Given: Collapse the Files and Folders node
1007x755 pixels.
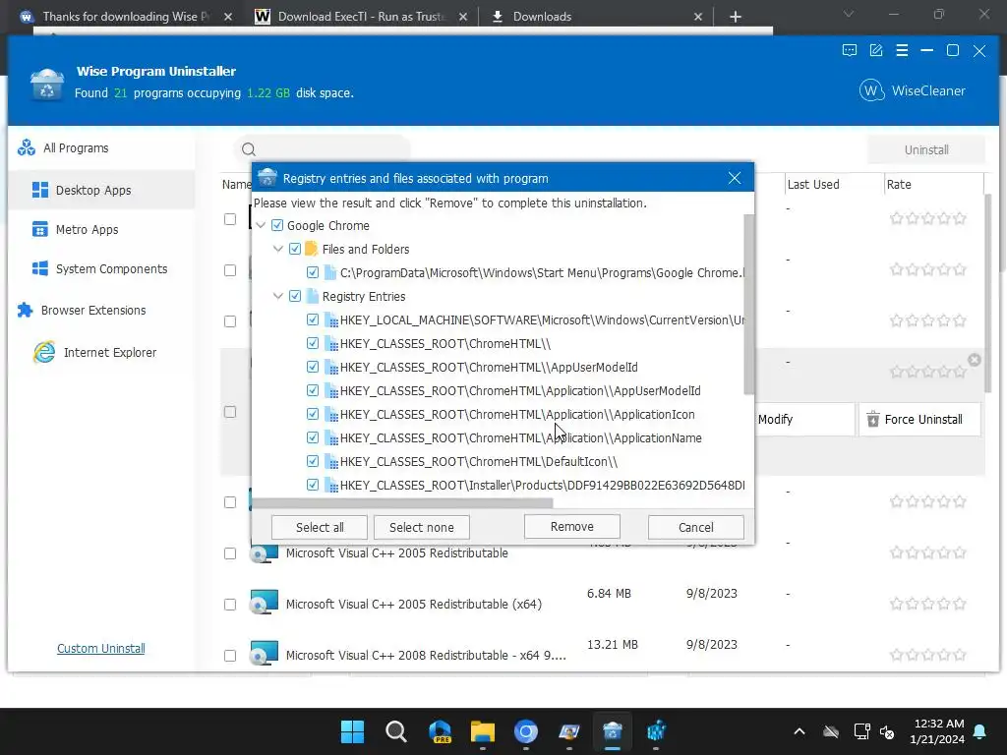Looking at the screenshot, I should point(278,249).
